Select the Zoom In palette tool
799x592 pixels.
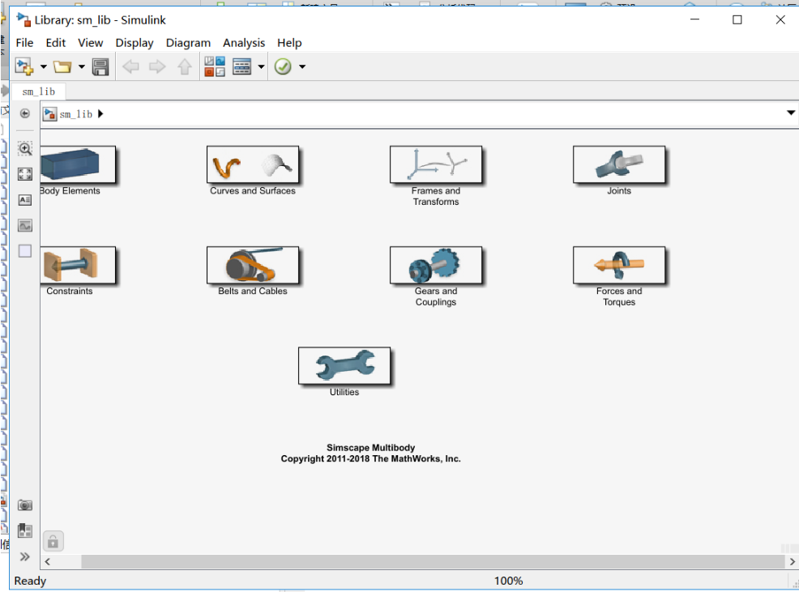click(25, 148)
